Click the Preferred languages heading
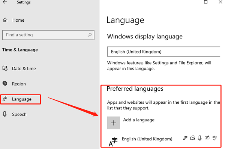This screenshot has width=225, height=149. (135, 89)
